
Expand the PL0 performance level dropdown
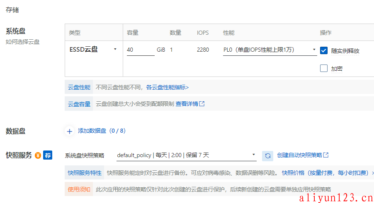pos(270,50)
